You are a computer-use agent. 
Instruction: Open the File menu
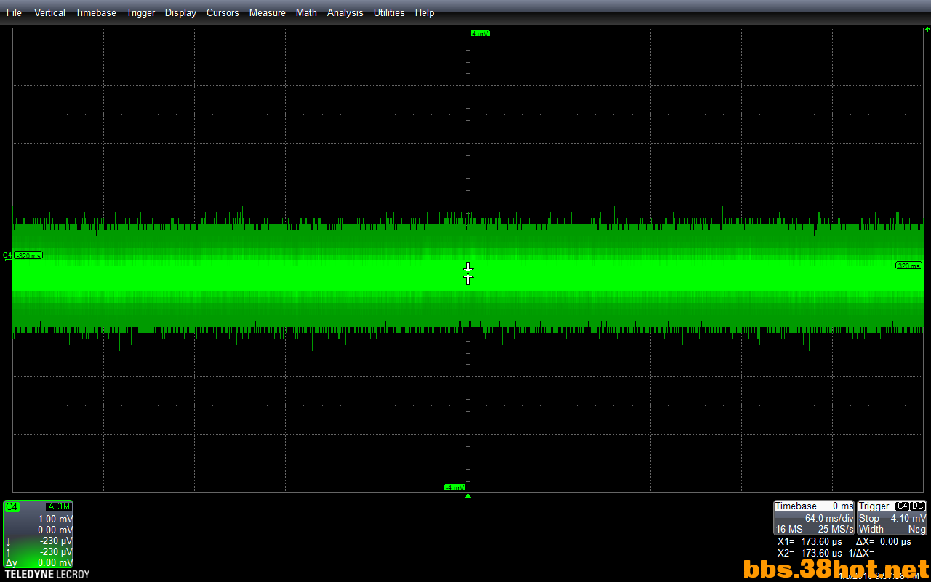(14, 12)
